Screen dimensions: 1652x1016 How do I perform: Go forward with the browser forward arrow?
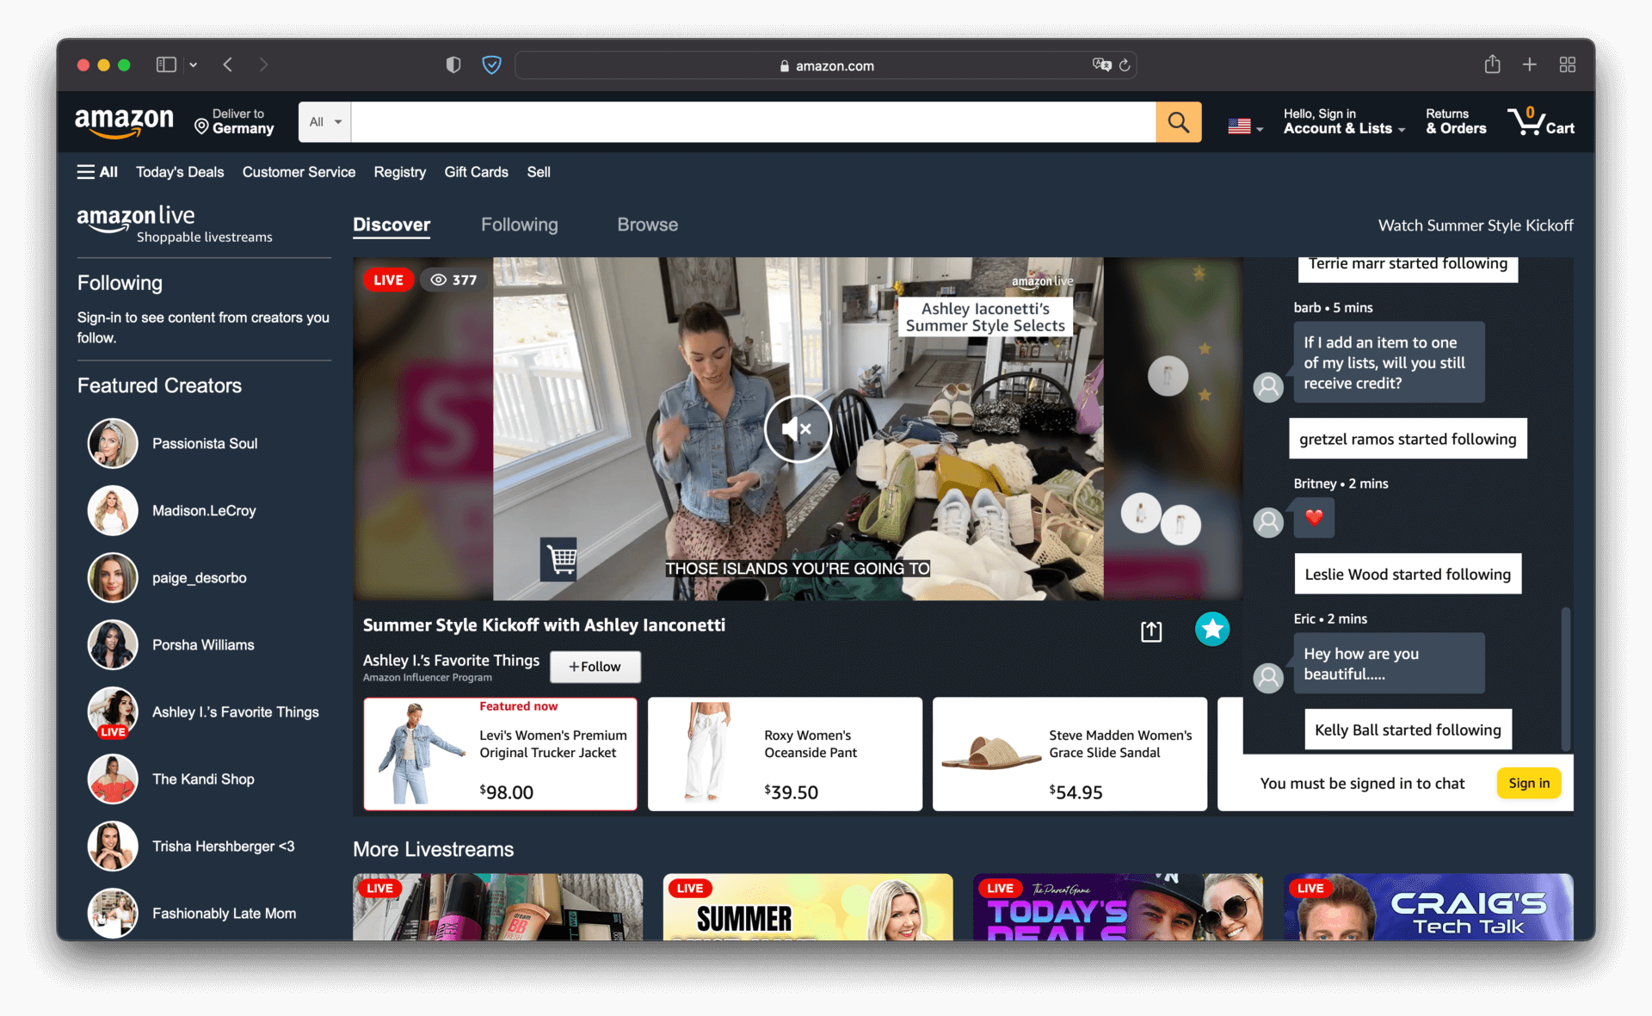(263, 65)
